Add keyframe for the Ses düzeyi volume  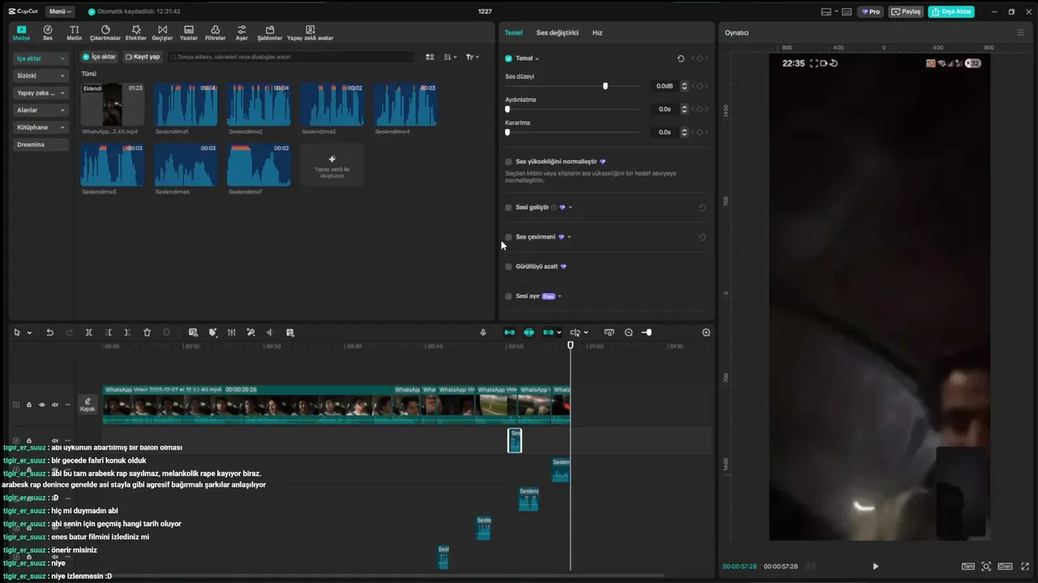(699, 86)
